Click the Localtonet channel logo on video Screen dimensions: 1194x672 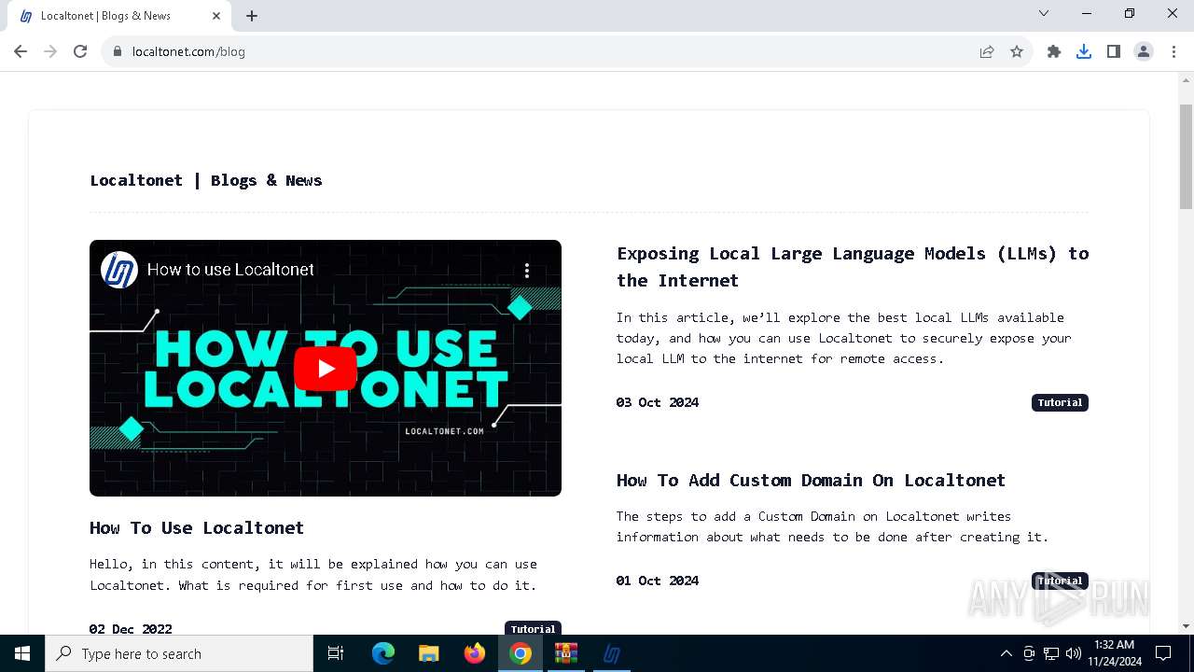tap(119, 270)
